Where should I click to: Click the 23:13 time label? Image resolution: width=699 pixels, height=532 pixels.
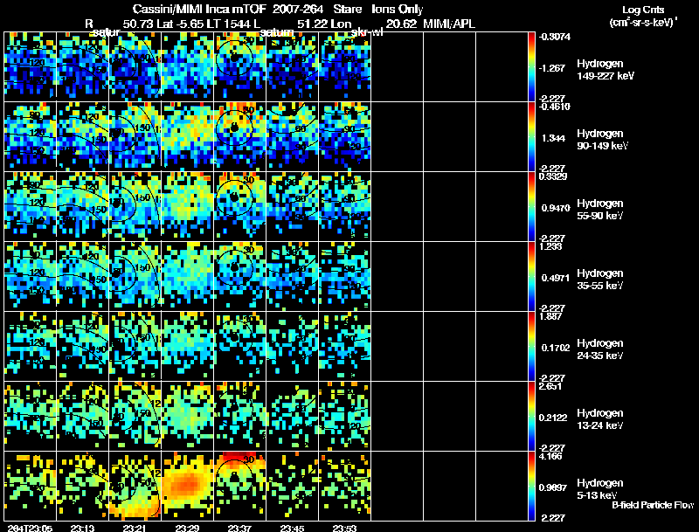82,529
